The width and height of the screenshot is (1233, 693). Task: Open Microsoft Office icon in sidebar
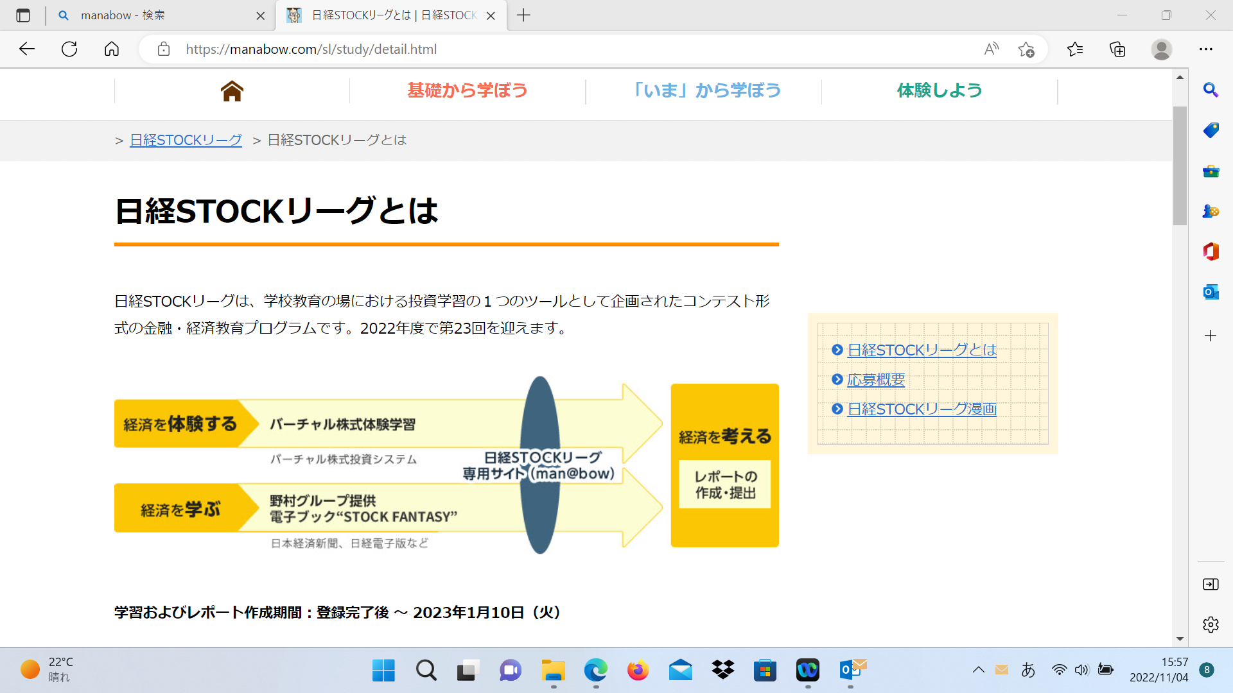(x=1211, y=252)
